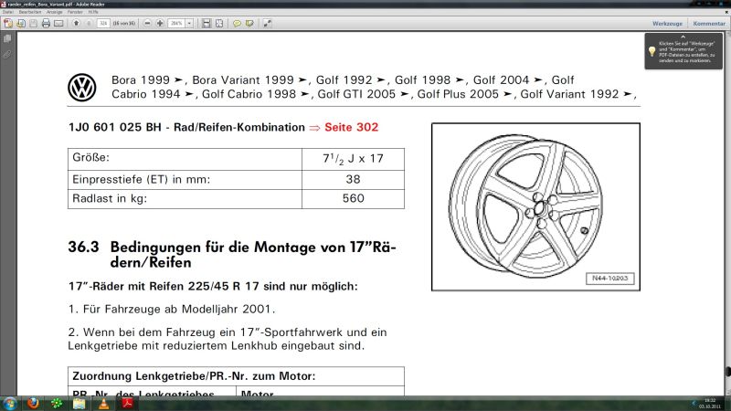Open the Bearbeiten menu
Viewport: 731px width, 411px height.
tap(30, 12)
